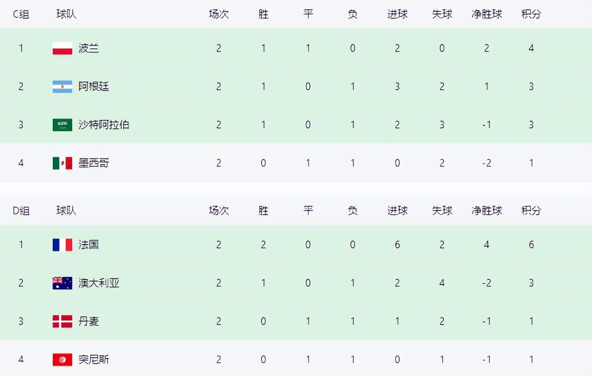Click the Mexico flag icon

(62, 163)
